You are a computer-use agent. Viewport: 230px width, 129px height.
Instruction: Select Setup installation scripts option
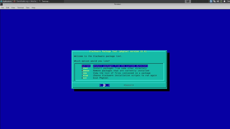119,76
